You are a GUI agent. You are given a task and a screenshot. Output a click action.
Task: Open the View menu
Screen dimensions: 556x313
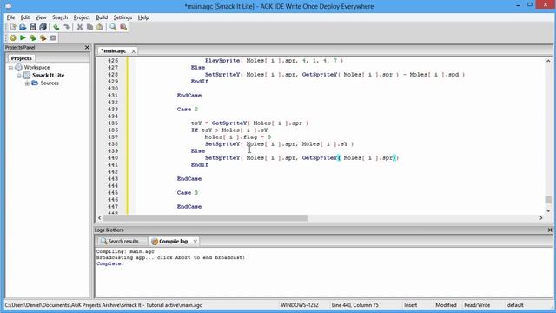pos(41,17)
